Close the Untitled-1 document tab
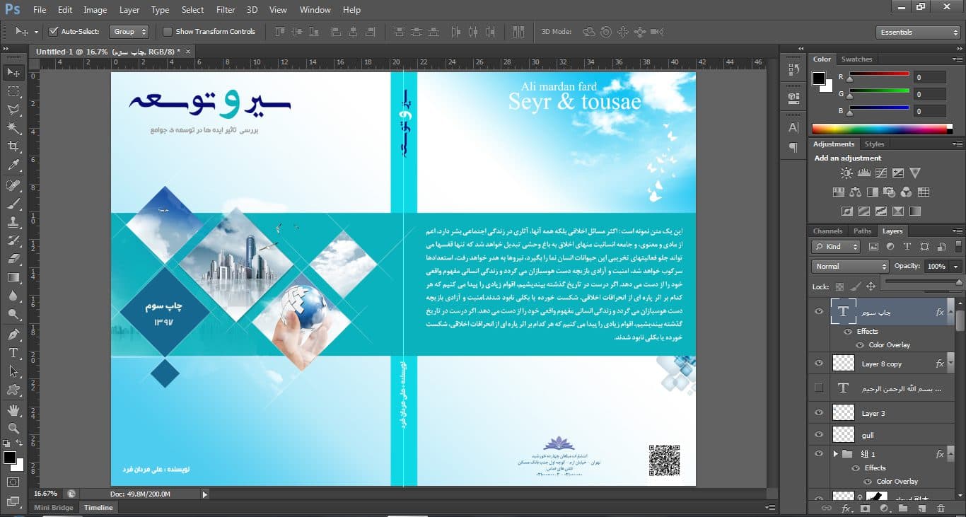 coord(189,52)
